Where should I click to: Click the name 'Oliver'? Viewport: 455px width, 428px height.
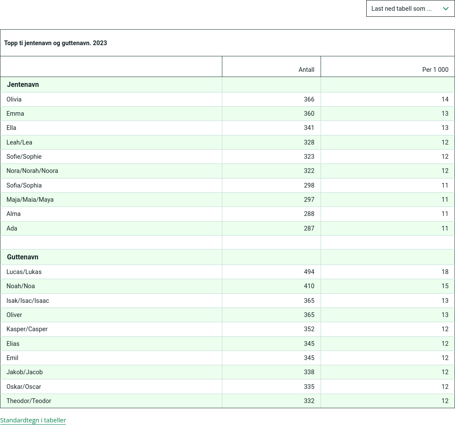click(x=14, y=315)
